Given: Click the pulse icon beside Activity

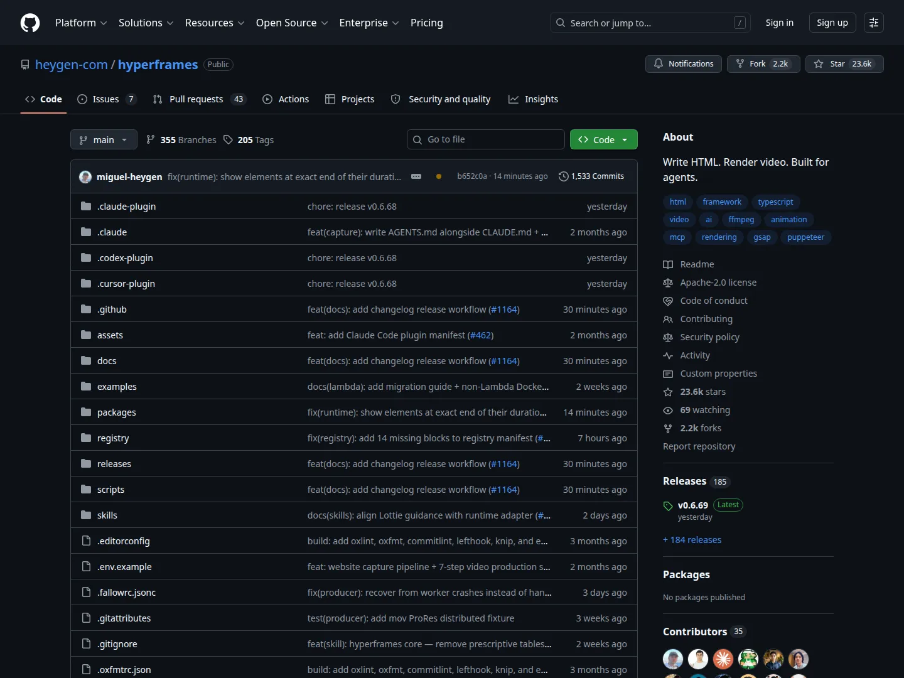Looking at the screenshot, I should click(x=668, y=355).
